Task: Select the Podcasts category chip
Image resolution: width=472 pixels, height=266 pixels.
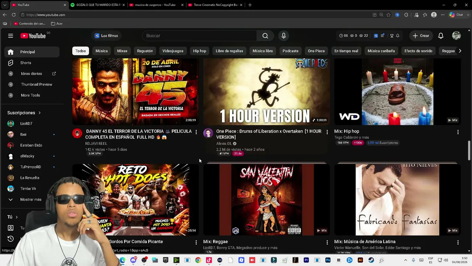Action: (x=291, y=51)
